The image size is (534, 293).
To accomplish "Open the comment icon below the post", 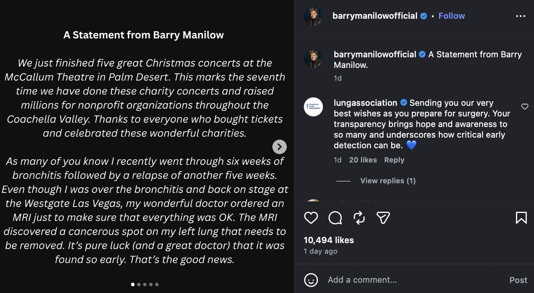I will (x=335, y=218).
